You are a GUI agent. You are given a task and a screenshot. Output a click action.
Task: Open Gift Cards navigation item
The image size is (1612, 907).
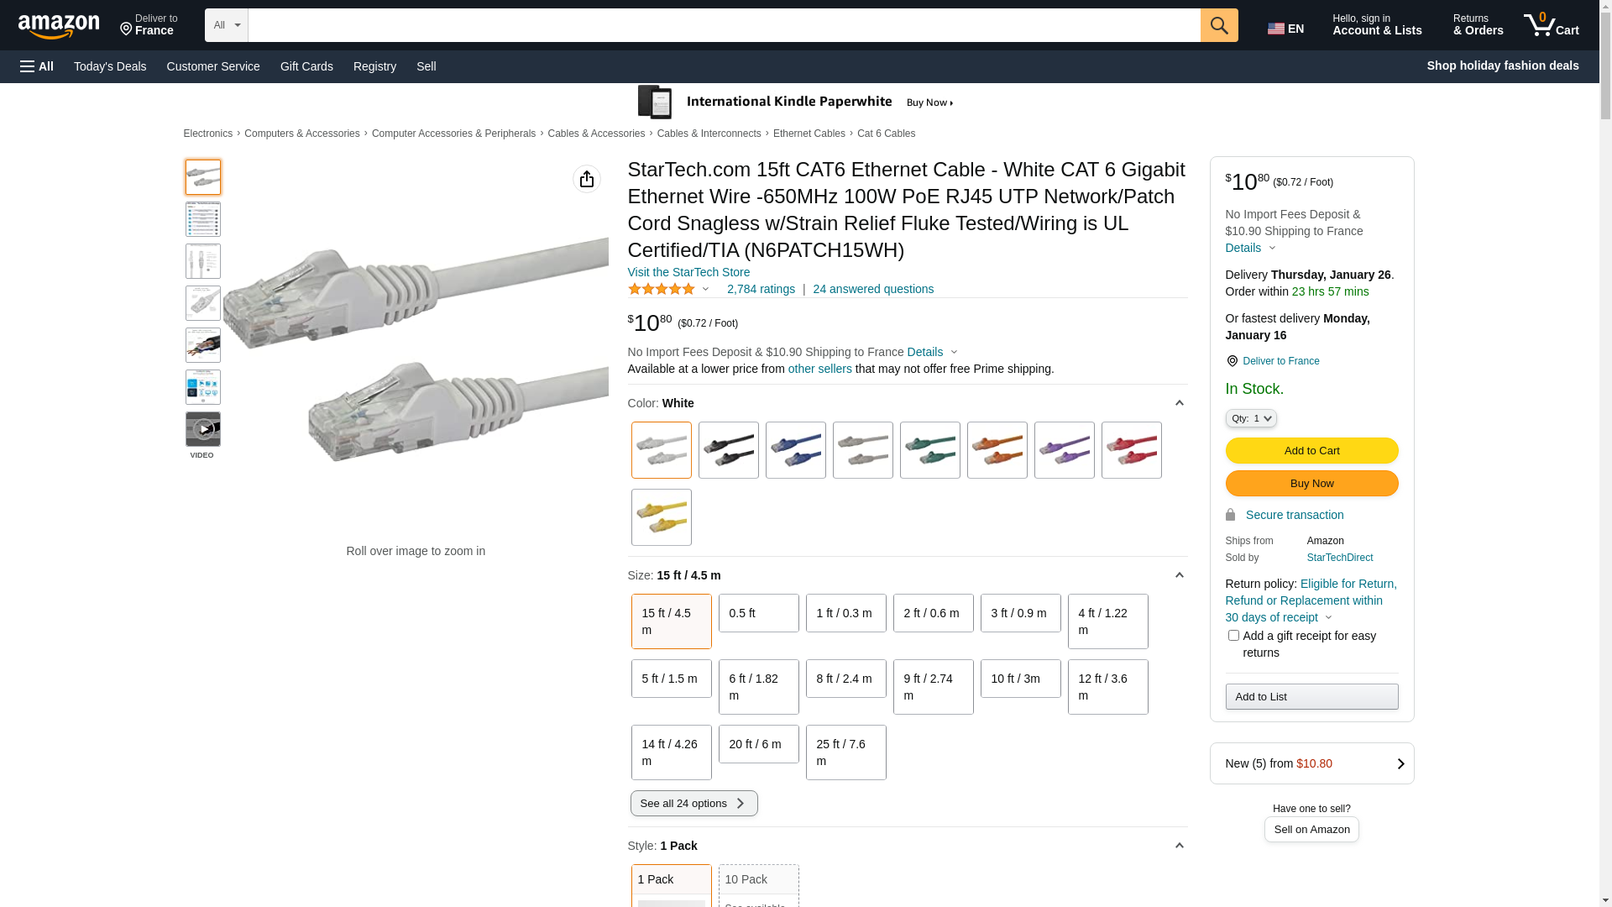306,66
